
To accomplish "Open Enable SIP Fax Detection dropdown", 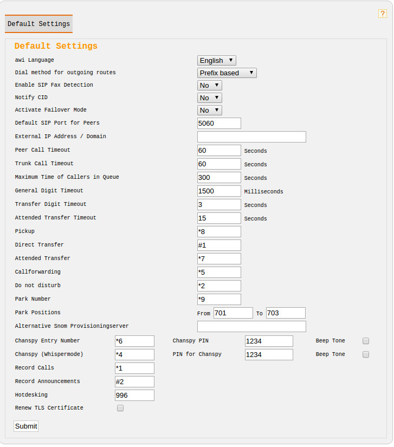I will 209,86.
